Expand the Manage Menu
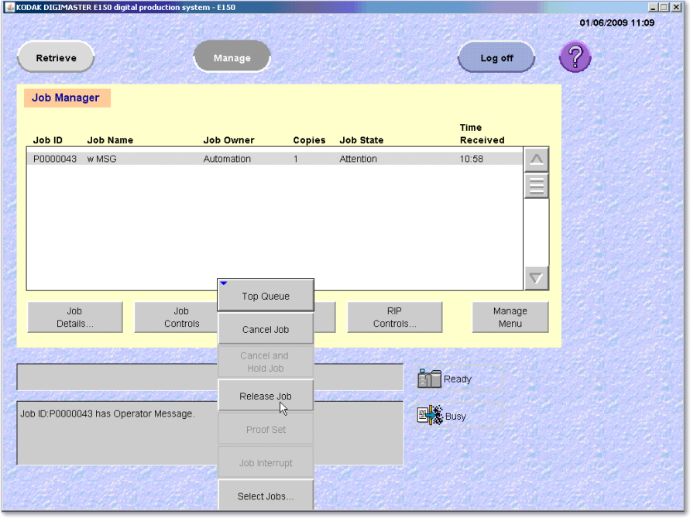Screen dimensions: 697x525 pos(510,317)
